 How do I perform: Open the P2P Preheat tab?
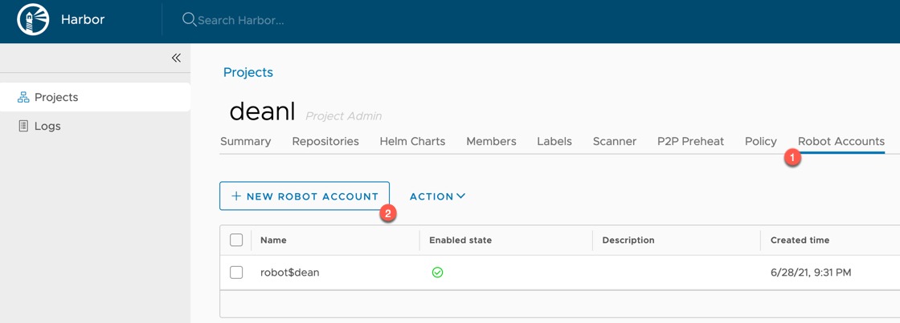(x=690, y=141)
